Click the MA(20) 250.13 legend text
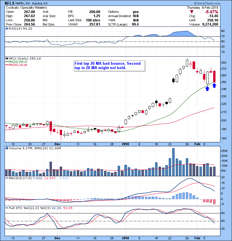Screen dimensions: 232x241 click(x=18, y=62)
